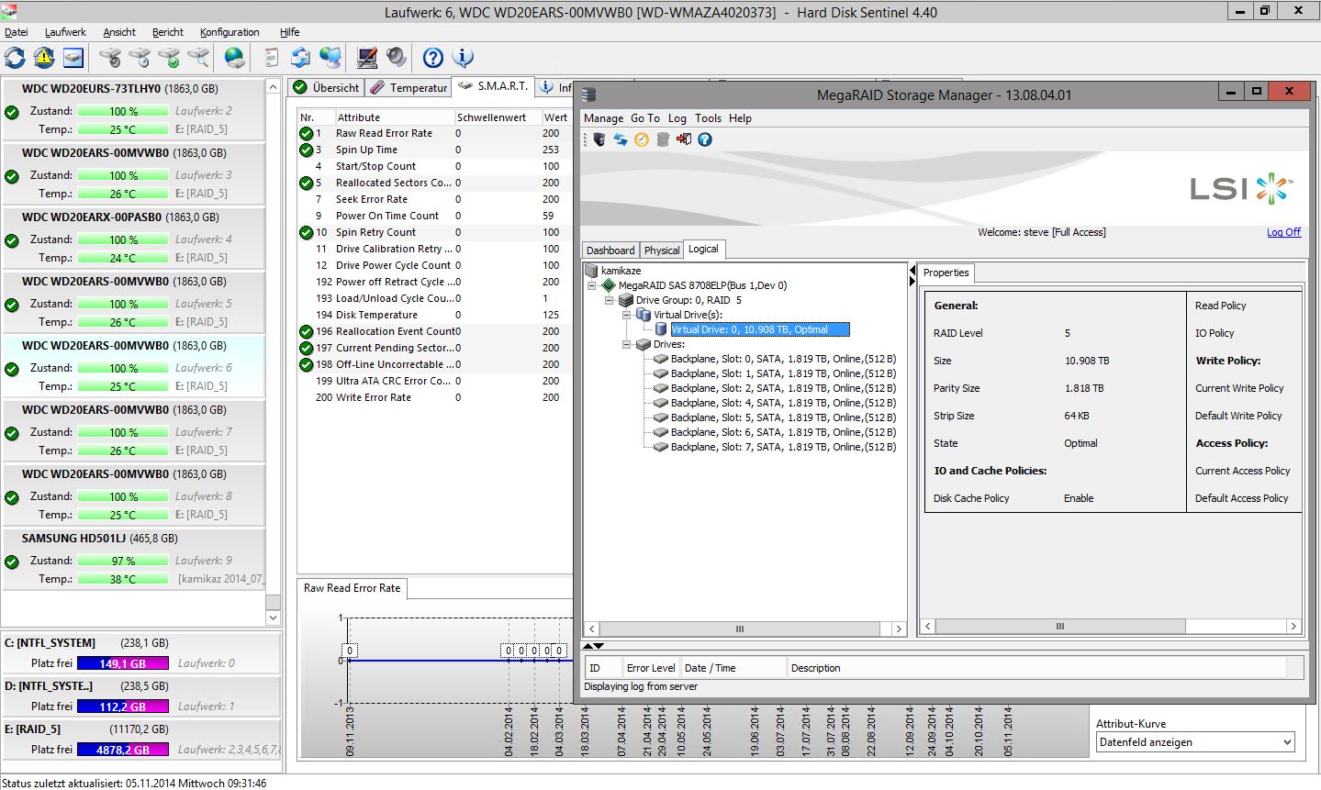
Task: Click the MegaRAID window title bar app icon
Action: click(589, 95)
